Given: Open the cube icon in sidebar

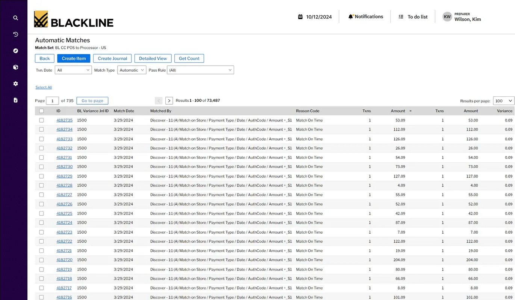Looking at the screenshot, I should (x=15, y=67).
